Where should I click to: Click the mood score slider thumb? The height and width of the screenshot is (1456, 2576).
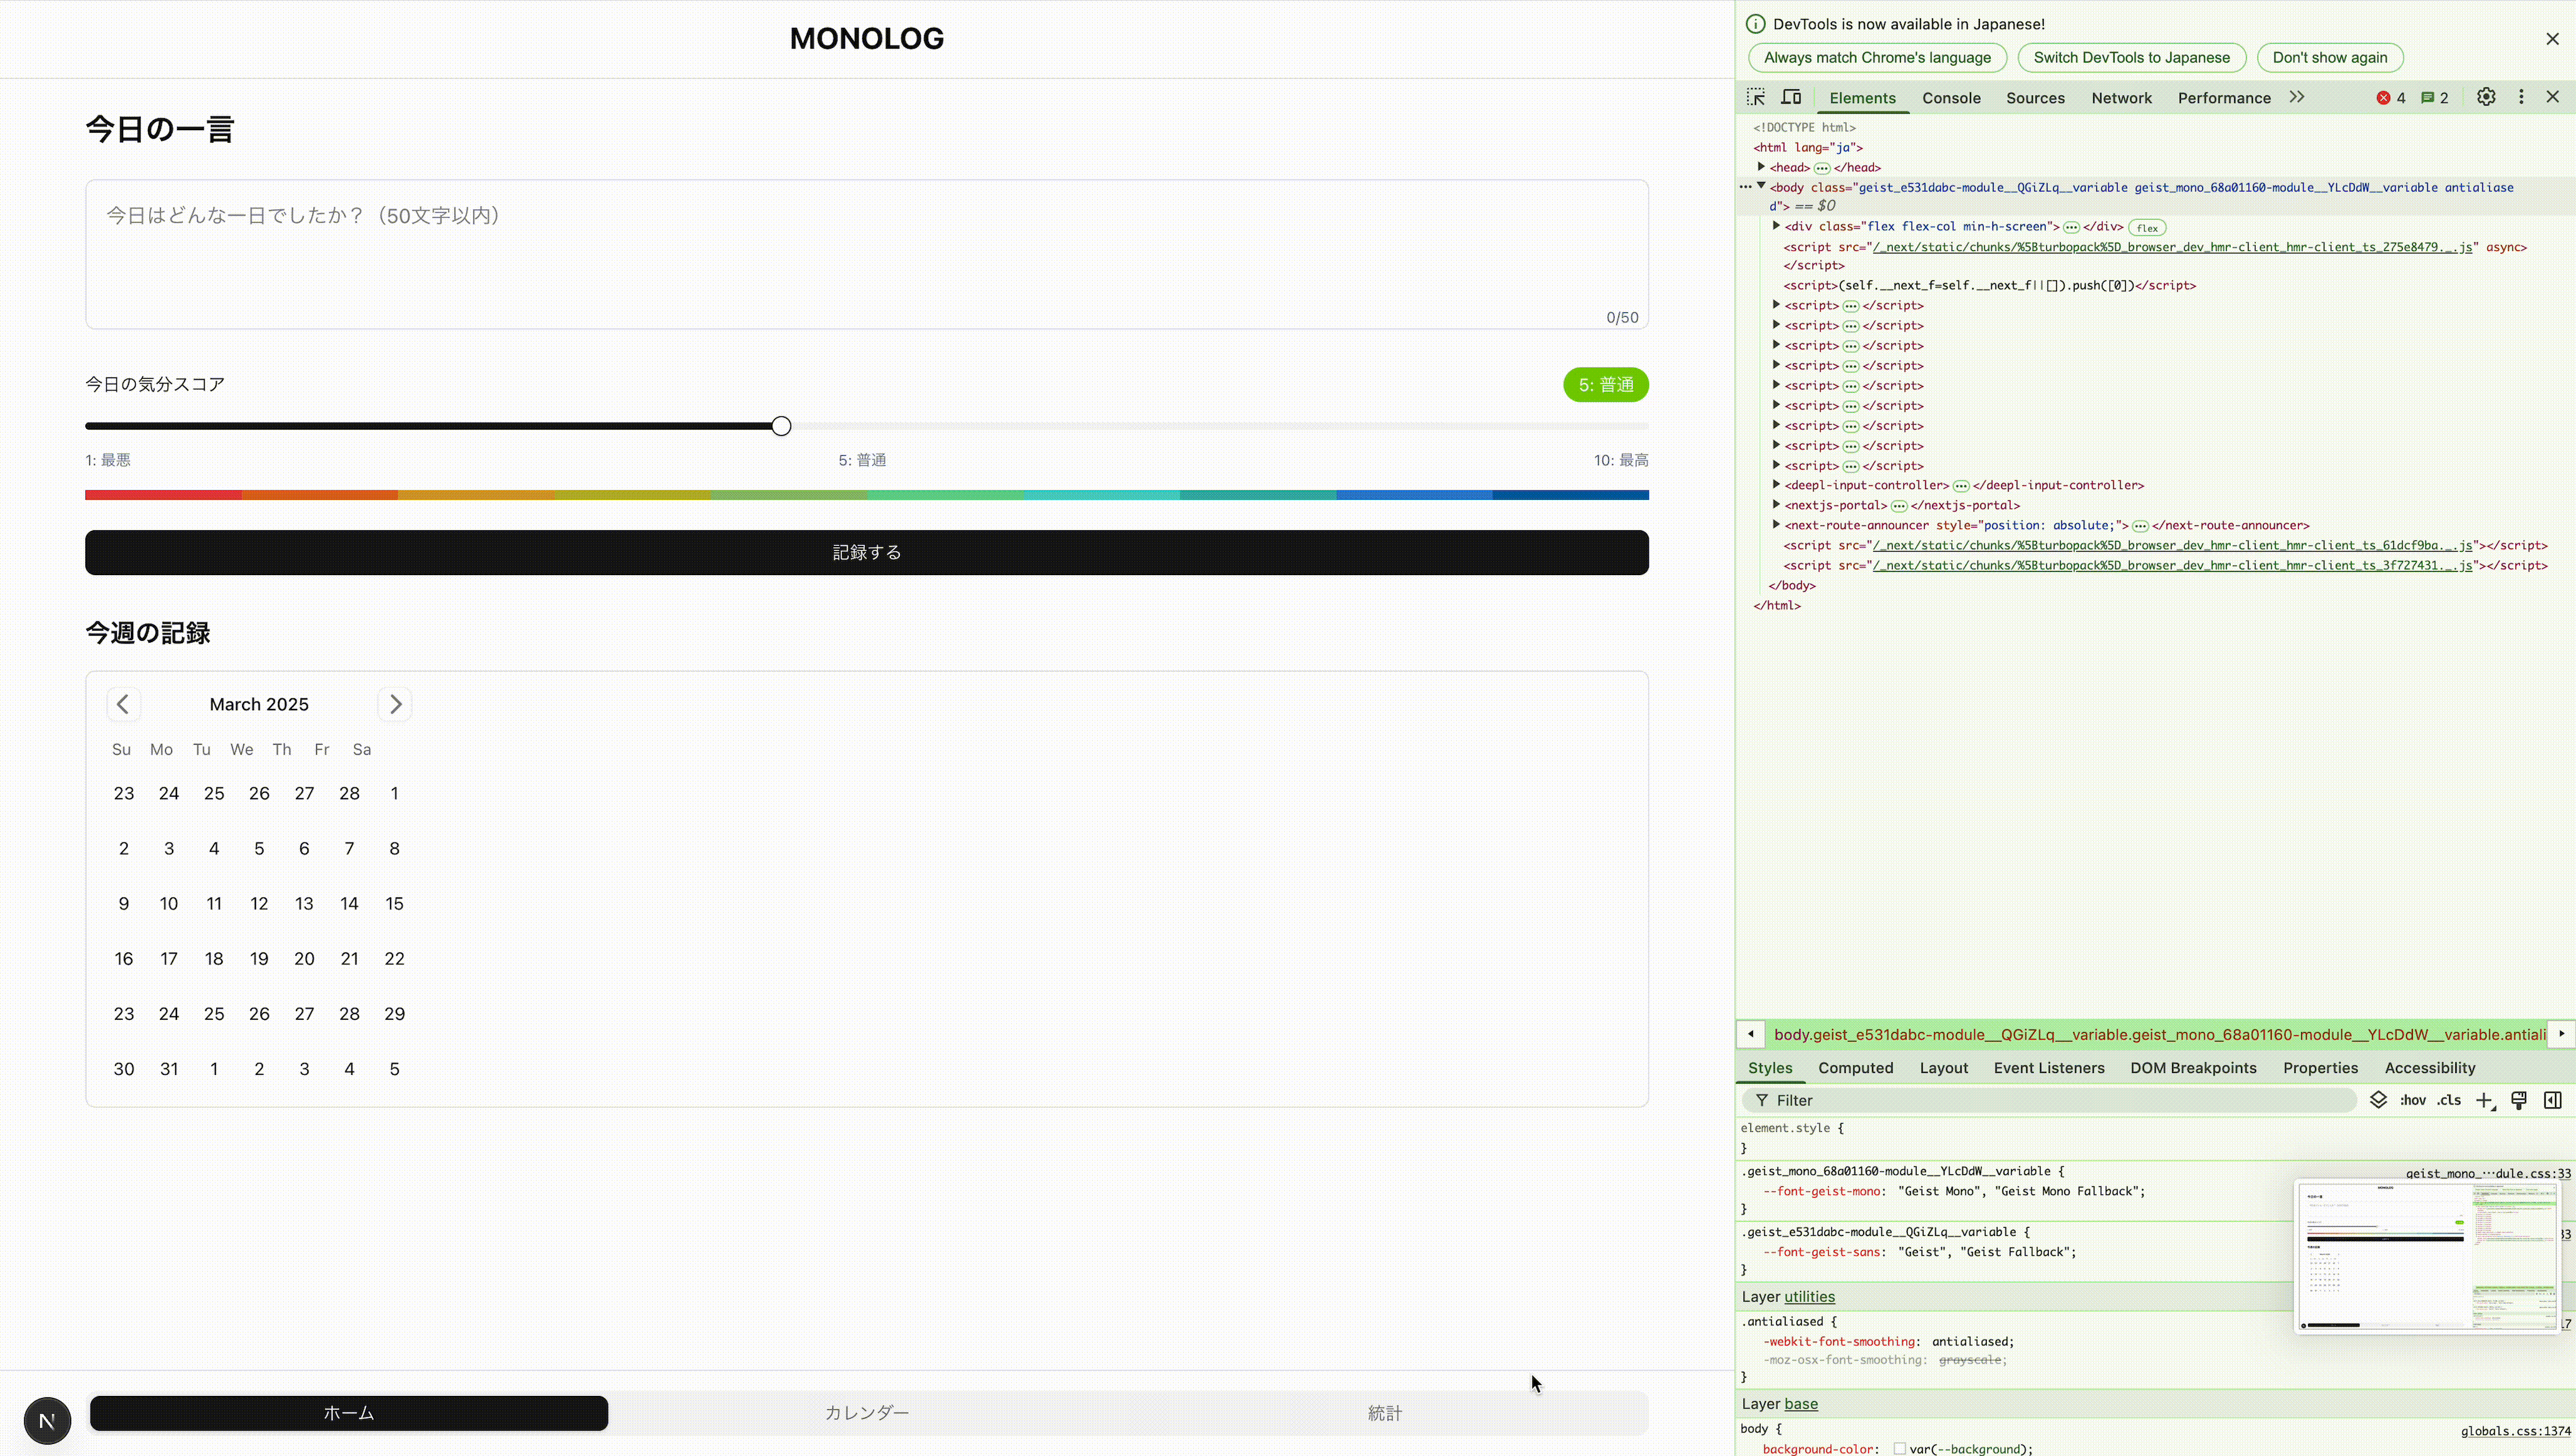781,426
